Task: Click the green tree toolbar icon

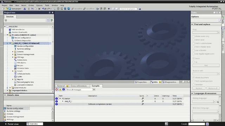Action: pos(52,20)
